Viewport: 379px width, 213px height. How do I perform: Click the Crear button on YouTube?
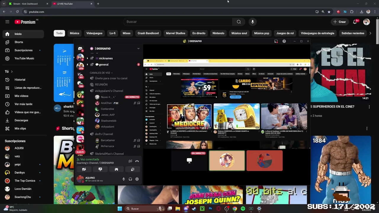[339, 22]
